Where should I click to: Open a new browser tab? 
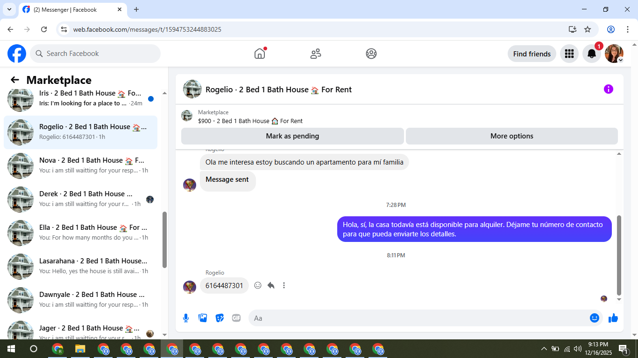pyautogui.click(x=136, y=9)
